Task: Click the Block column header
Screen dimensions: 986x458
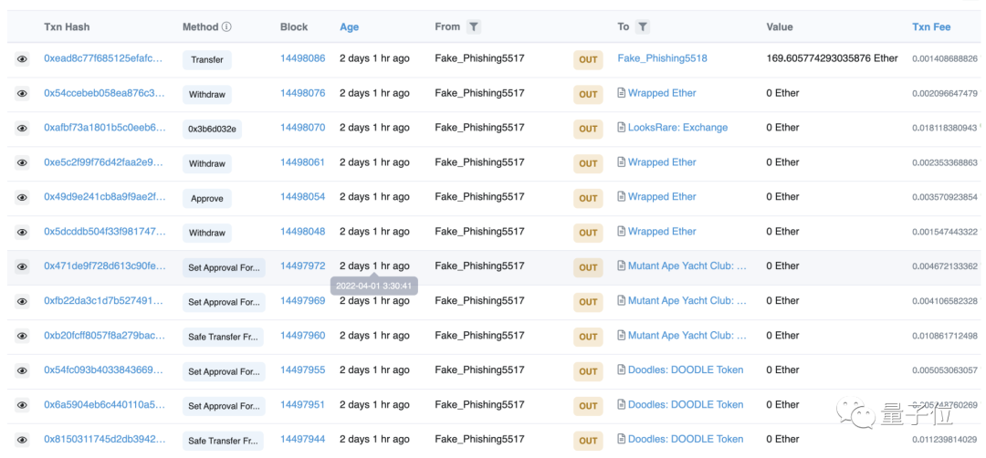Action: pyautogui.click(x=294, y=27)
